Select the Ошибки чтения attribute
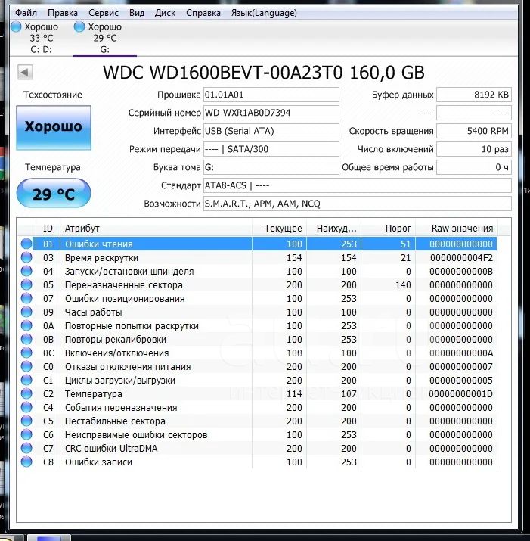This screenshot has width=530, height=541. pos(98,244)
